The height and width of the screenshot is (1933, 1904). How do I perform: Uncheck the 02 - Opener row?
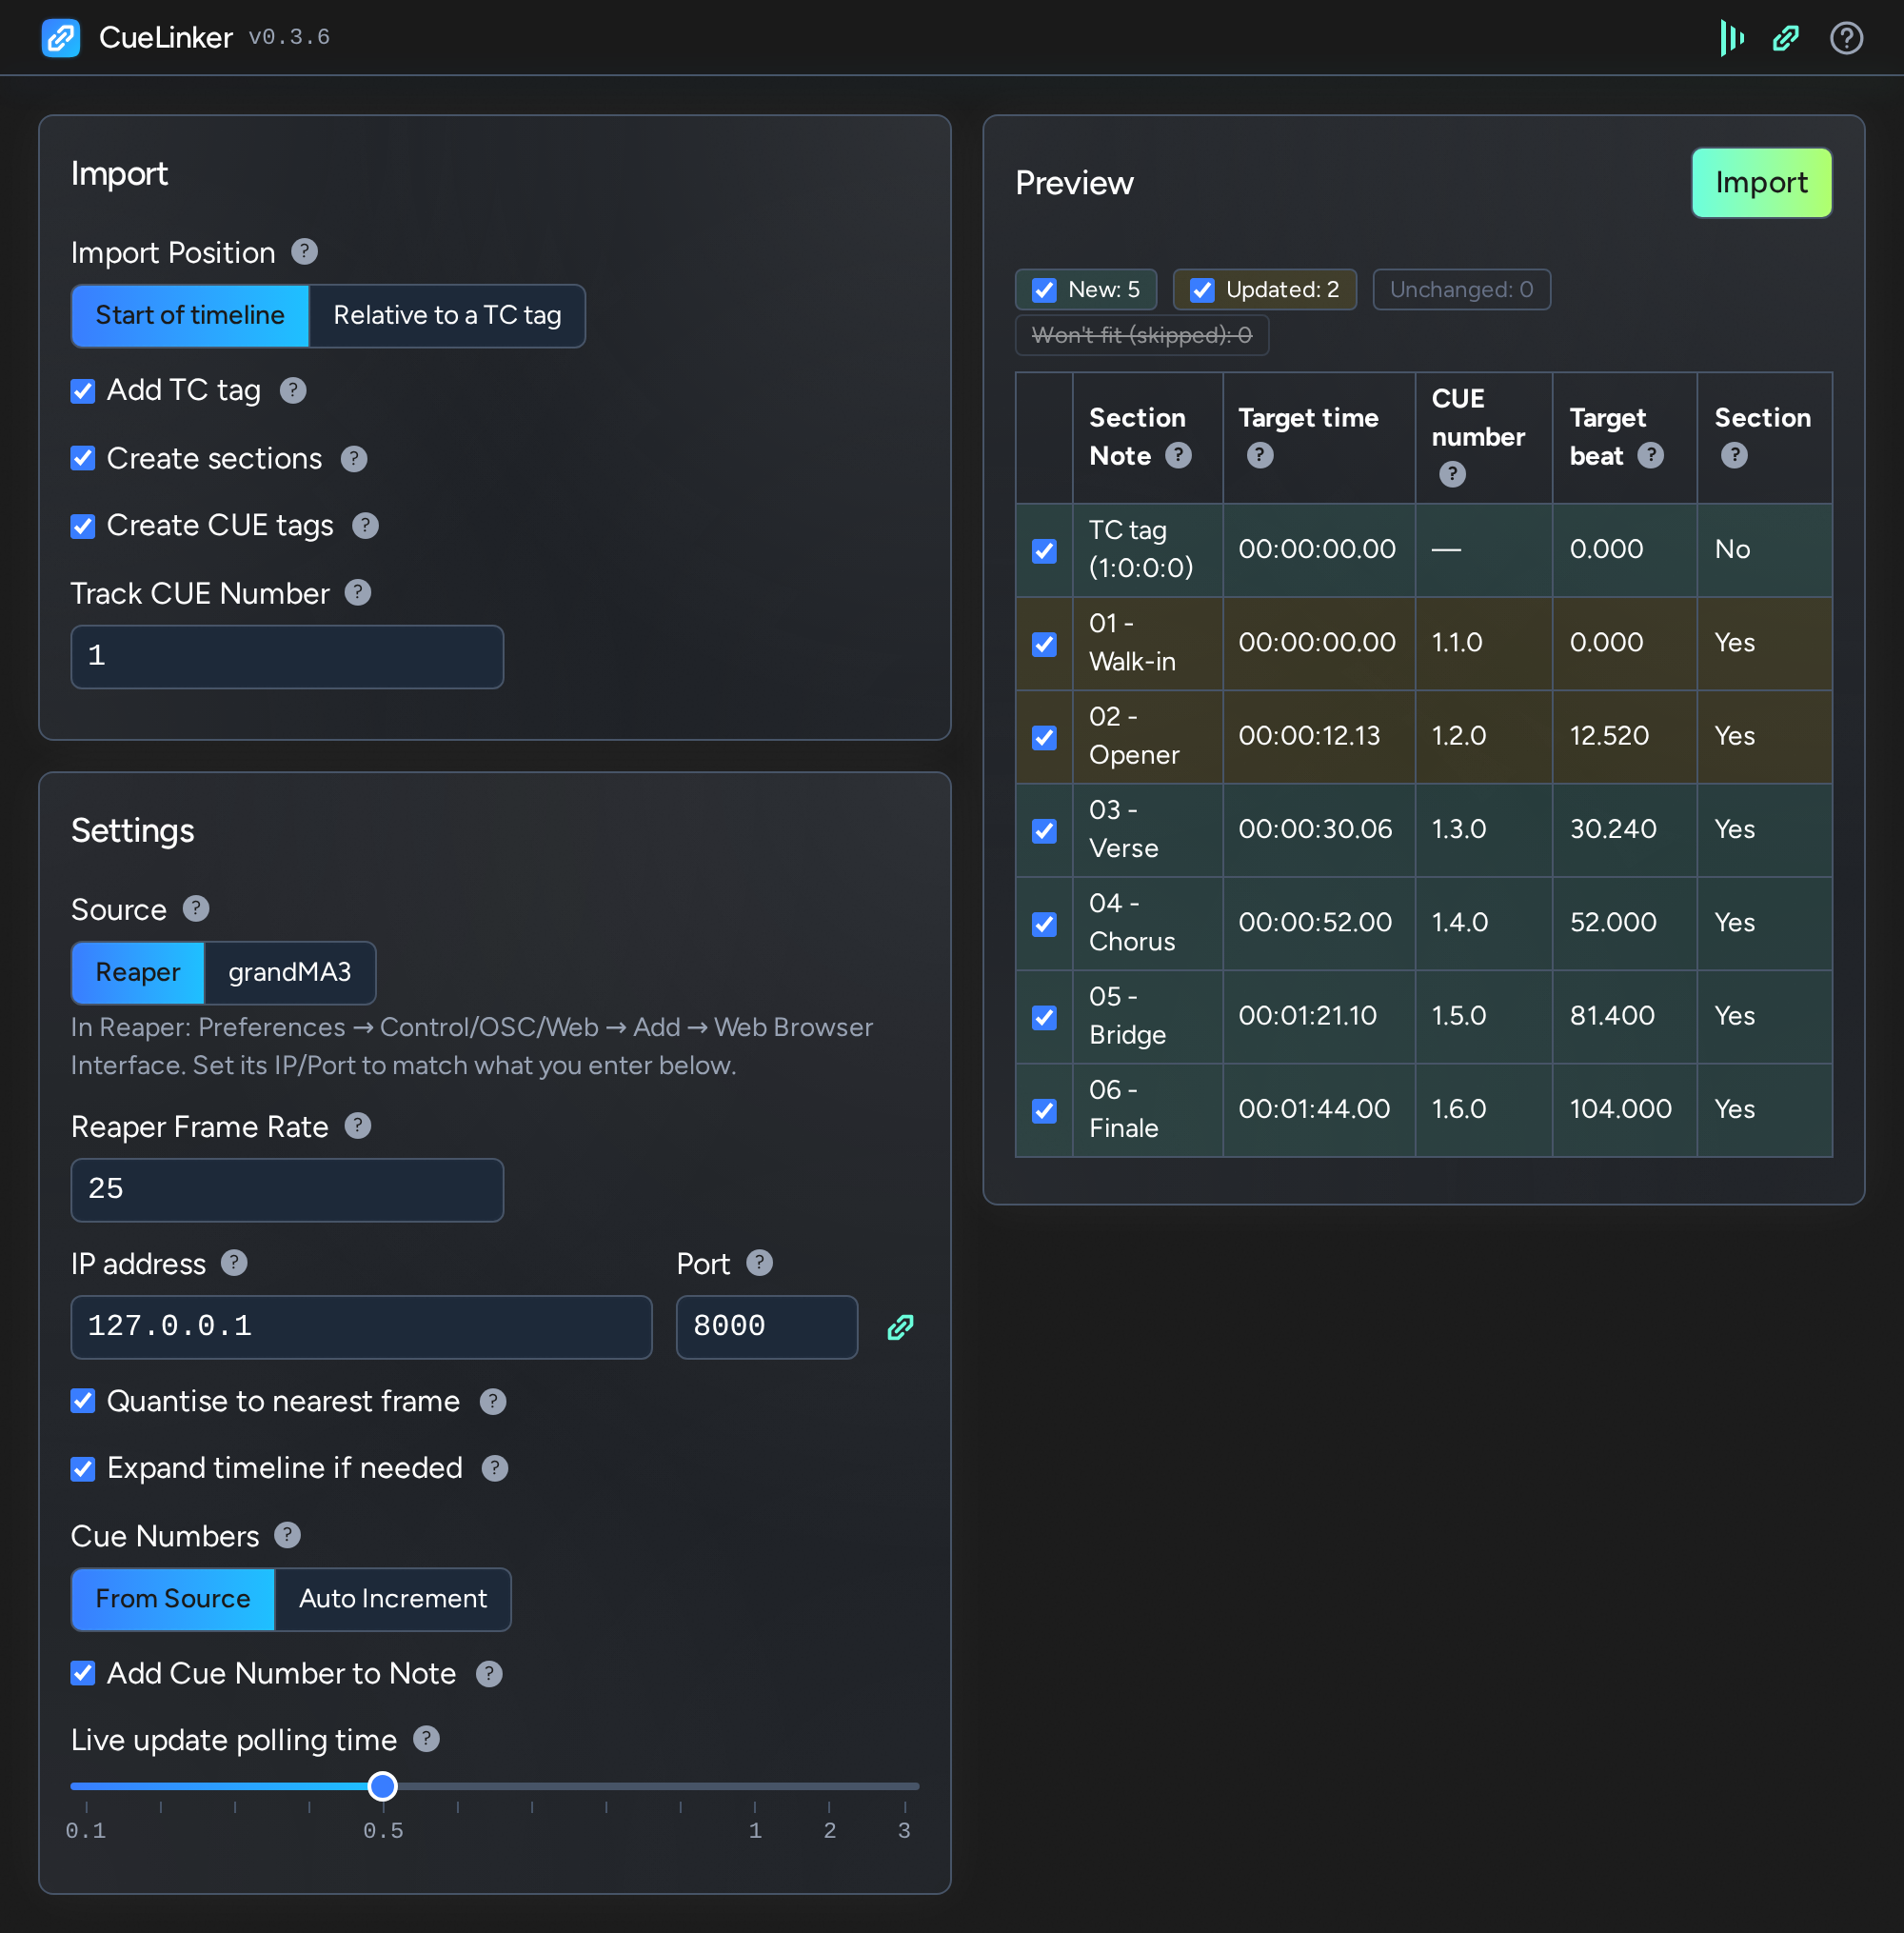click(x=1044, y=738)
